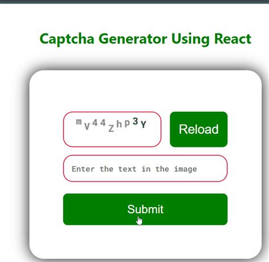Image resolution: width=269 pixels, height=262 pixels.
Task: Click the first digit '4' after the V
Action: pyautogui.click(x=95, y=123)
